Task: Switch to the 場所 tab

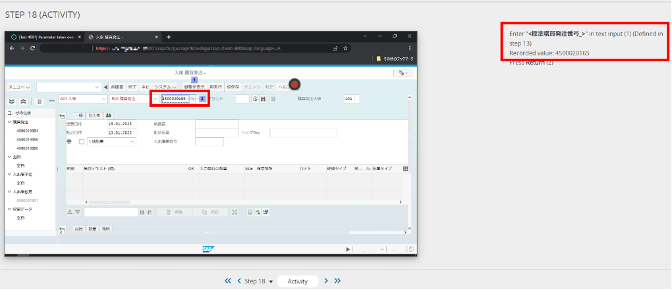Action: (x=106, y=229)
